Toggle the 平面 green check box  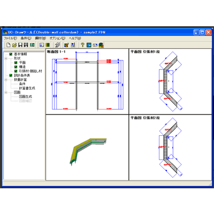tap(16, 63)
